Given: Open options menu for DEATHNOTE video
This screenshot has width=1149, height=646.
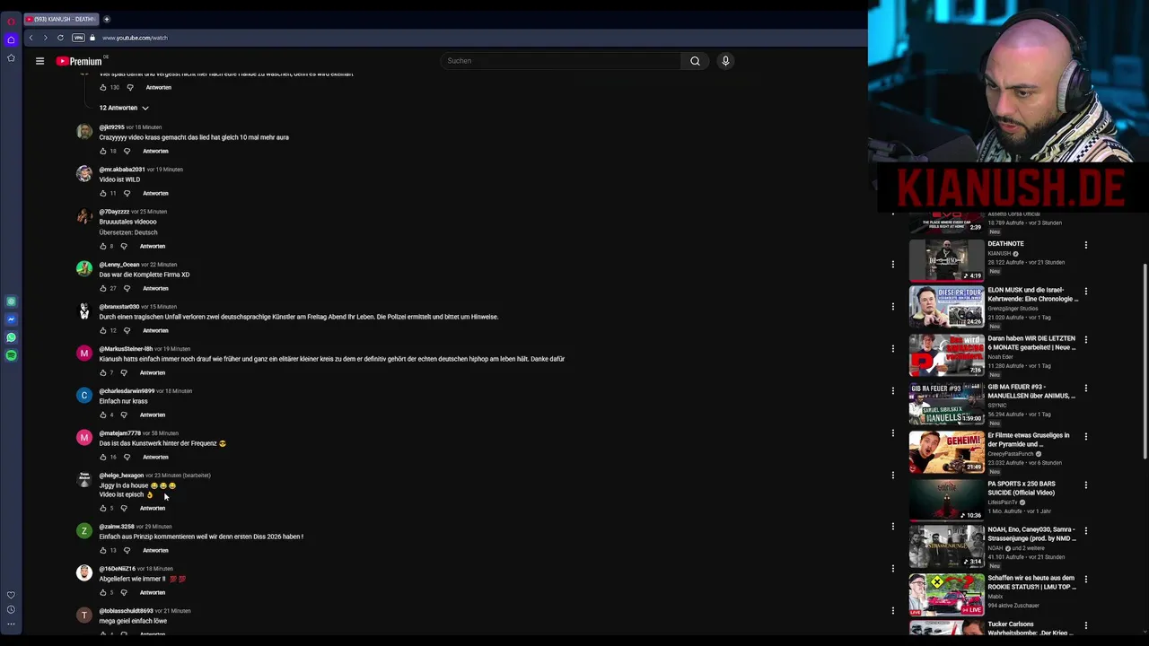Looking at the screenshot, I should pyautogui.click(x=1085, y=245).
